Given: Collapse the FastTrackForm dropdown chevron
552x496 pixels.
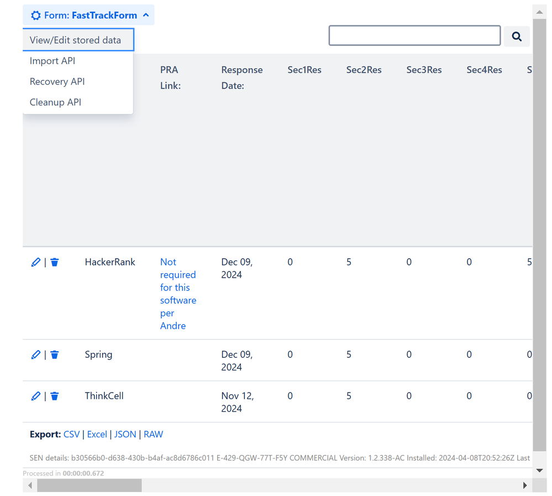Looking at the screenshot, I should pyautogui.click(x=146, y=15).
